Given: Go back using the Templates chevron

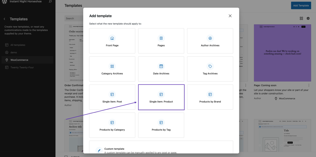Looking at the screenshot, I should coord(5,19).
